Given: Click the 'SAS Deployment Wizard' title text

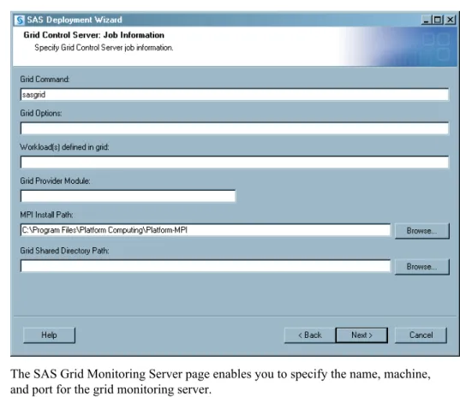Looking at the screenshot, I should coord(75,20).
